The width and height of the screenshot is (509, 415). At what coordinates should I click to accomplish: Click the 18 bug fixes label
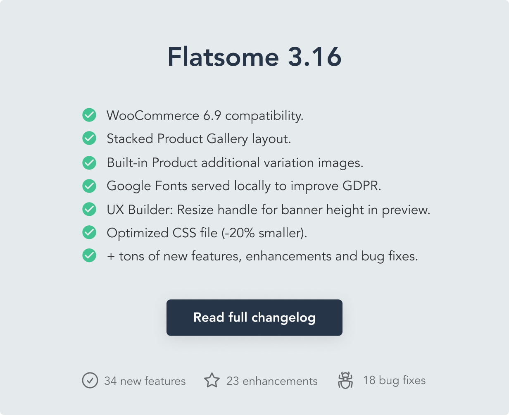[394, 380]
